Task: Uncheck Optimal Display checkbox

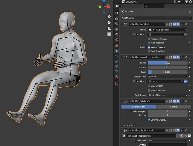Action: point(149,120)
